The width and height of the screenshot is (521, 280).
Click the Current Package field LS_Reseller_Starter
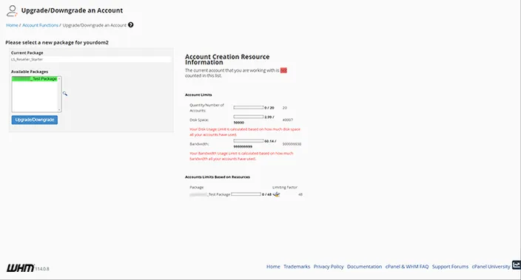[91, 59]
